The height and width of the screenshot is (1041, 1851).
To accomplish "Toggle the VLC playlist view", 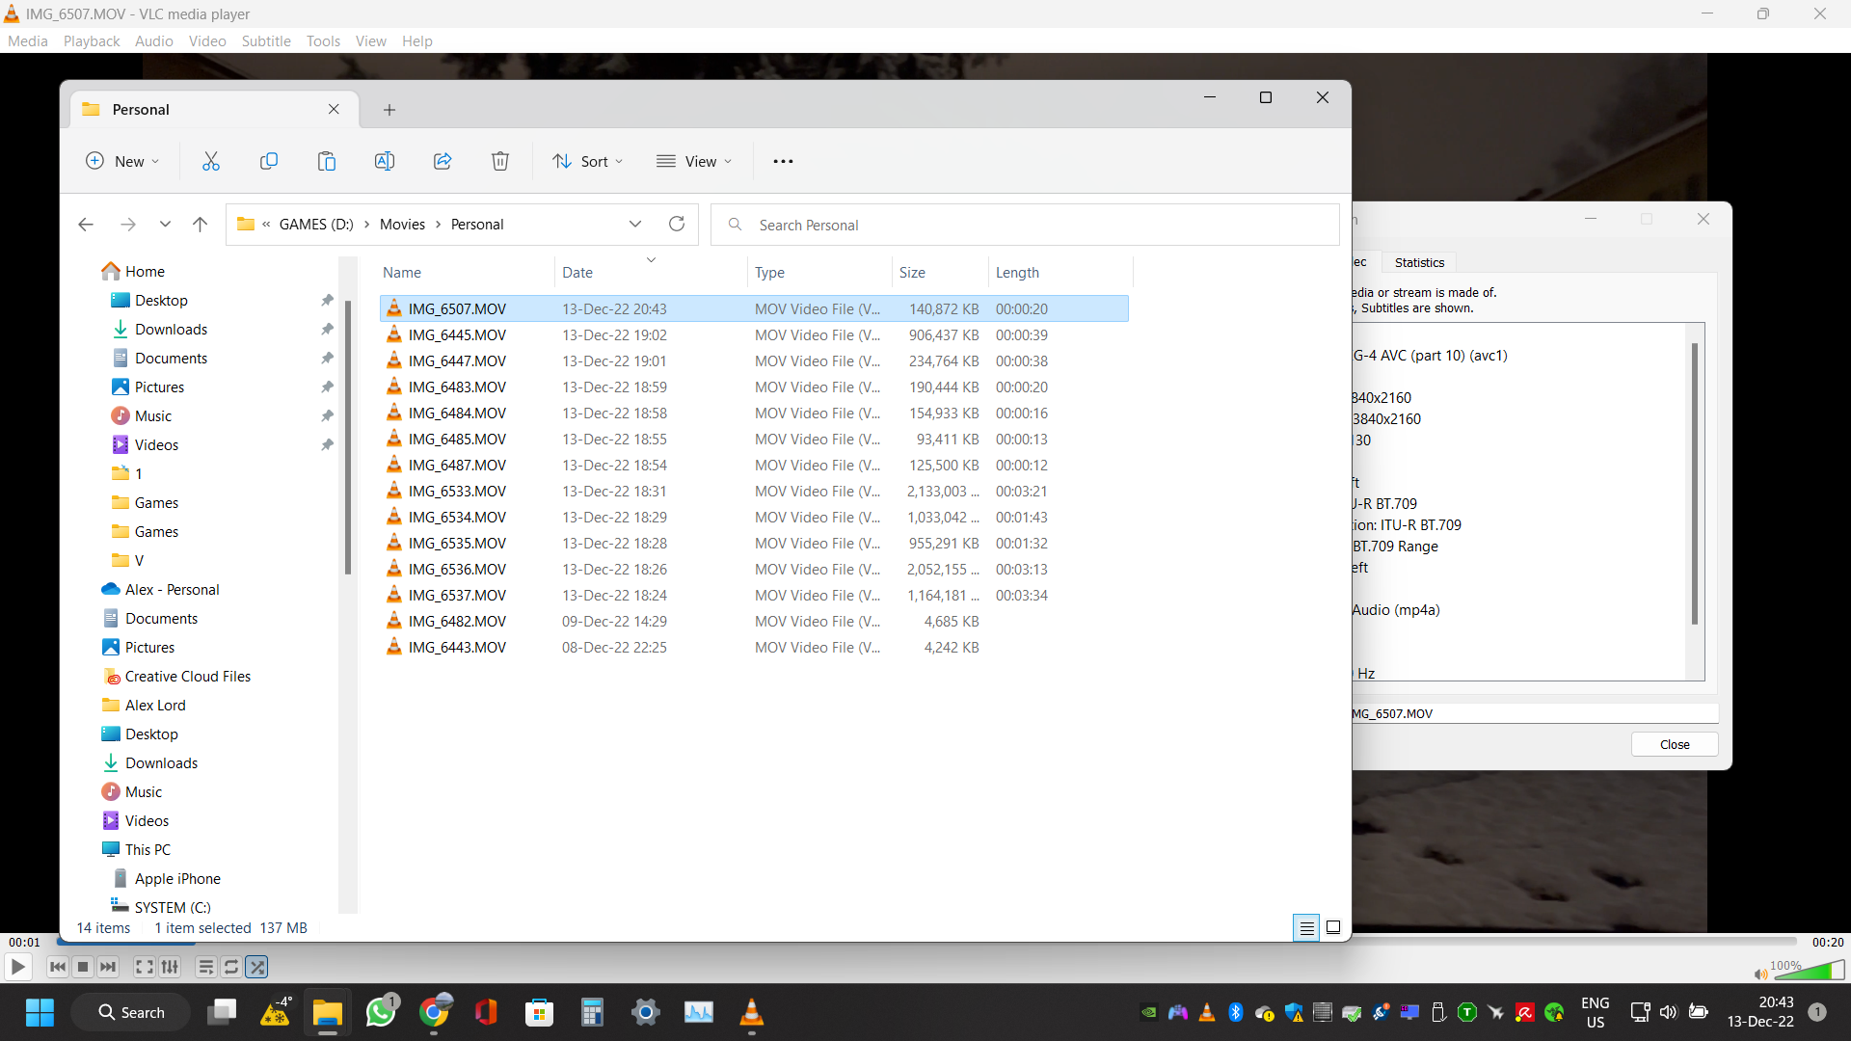I will coord(205,967).
